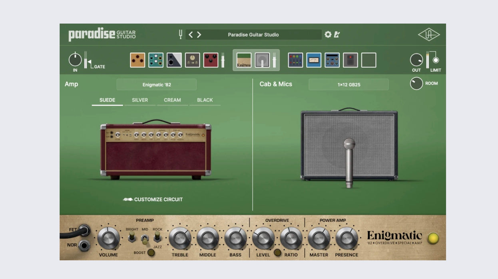Select the black and white diagonal pedal slot
The image size is (498, 279).
[x=174, y=60]
